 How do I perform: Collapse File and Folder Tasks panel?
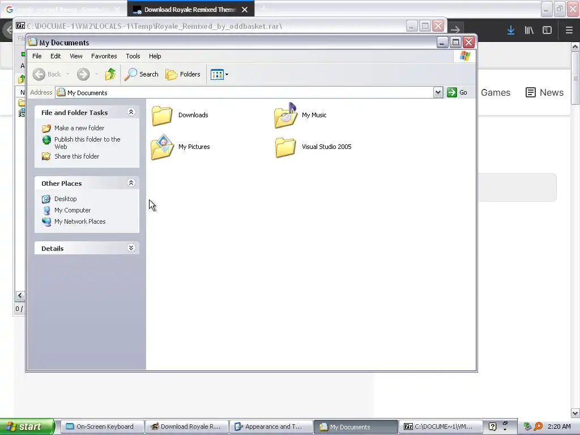click(x=131, y=112)
